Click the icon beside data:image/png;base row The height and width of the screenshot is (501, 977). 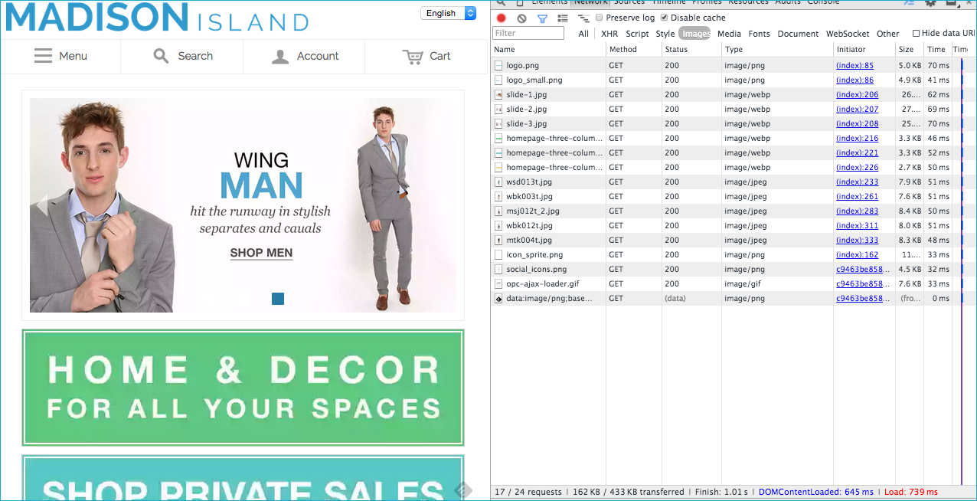tap(498, 299)
